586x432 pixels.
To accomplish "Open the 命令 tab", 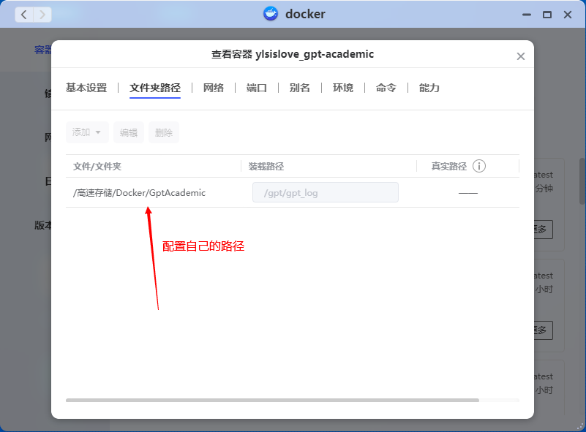I will 386,88.
